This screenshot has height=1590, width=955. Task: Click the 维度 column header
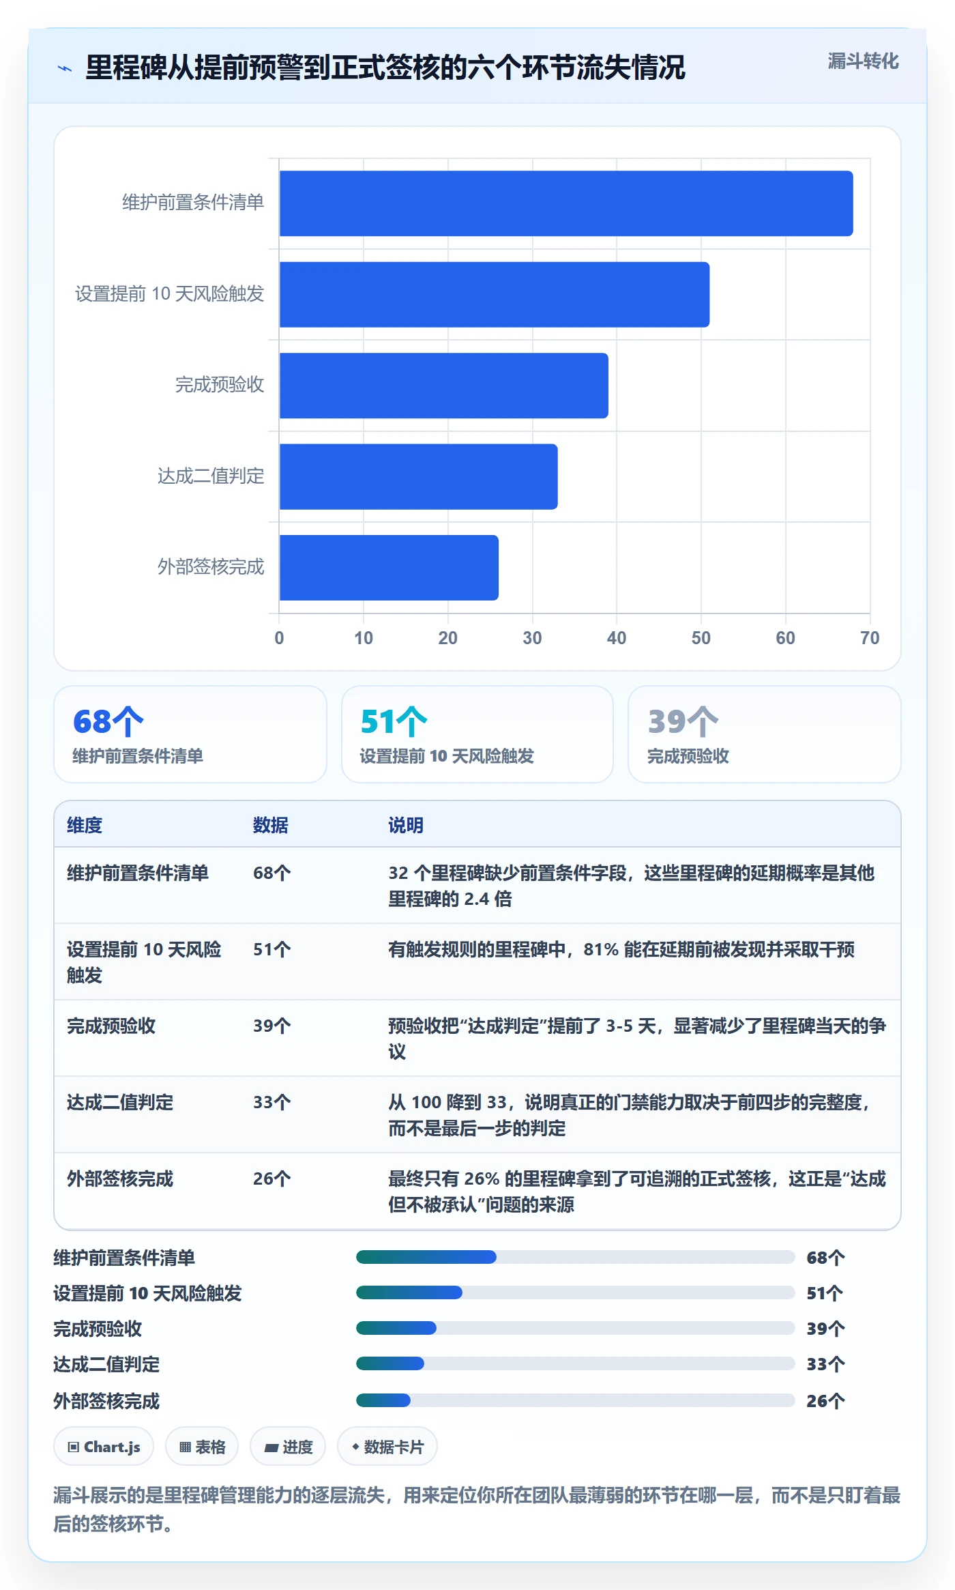(x=85, y=825)
